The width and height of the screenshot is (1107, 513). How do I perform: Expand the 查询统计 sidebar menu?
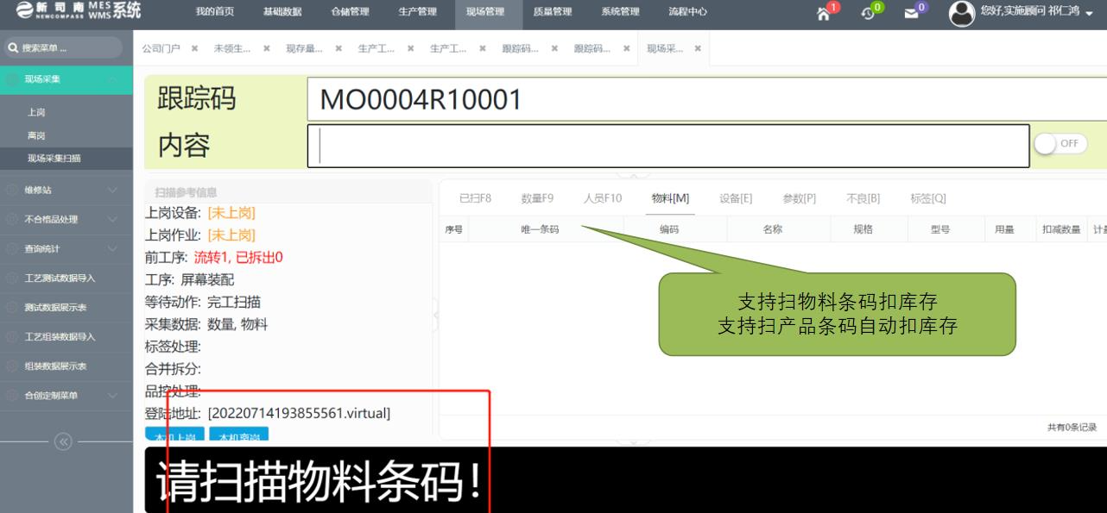(x=66, y=248)
